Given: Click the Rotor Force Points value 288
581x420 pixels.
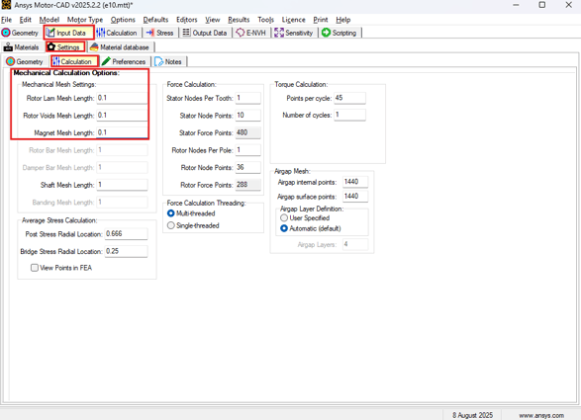Looking at the screenshot, I should (247, 185).
